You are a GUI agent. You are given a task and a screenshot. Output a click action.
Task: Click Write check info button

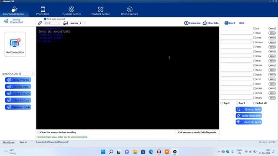[x=249, y=116]
